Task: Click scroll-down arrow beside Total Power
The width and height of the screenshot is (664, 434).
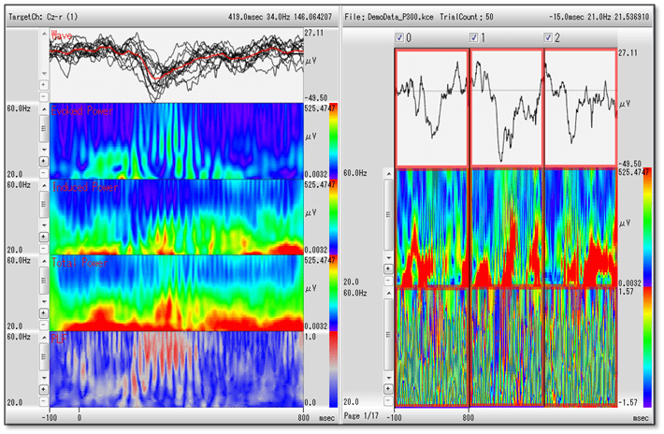Action: point(44,301)
